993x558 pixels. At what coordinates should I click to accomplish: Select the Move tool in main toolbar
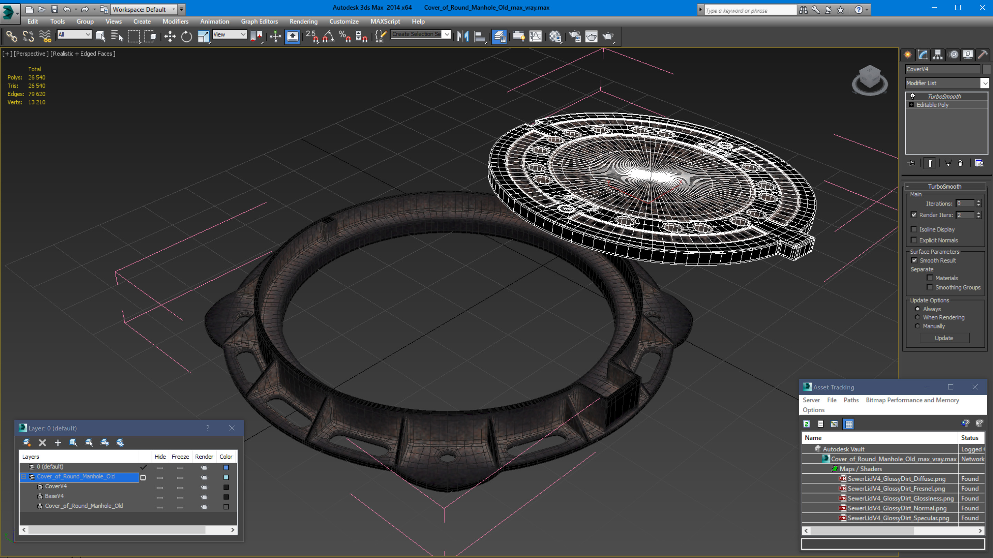point(170,37)
